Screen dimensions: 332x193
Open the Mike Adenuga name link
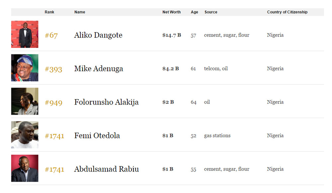pos(99,69)
